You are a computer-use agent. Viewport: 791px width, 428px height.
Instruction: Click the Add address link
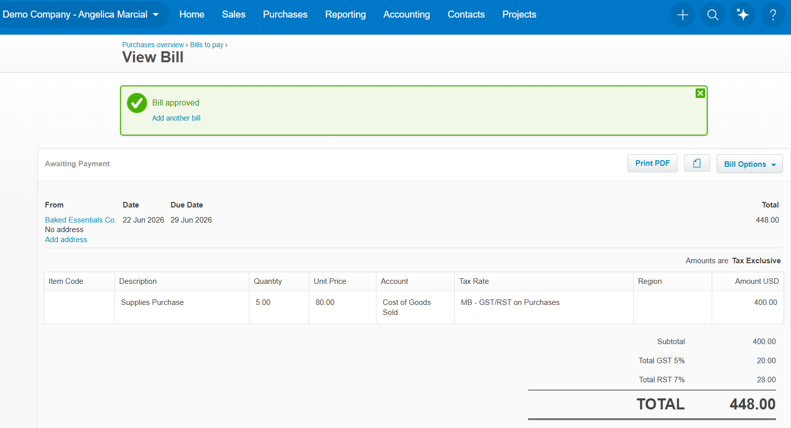pyautogui.click(x=66, y=240)
